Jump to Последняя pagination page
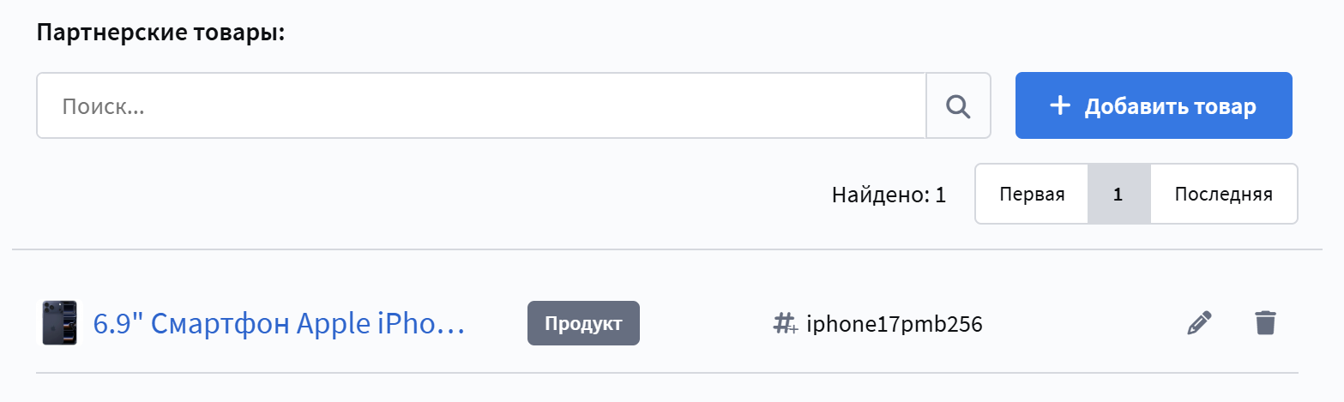Viewport: 1344px width, 402px height. pos(1223,194)
